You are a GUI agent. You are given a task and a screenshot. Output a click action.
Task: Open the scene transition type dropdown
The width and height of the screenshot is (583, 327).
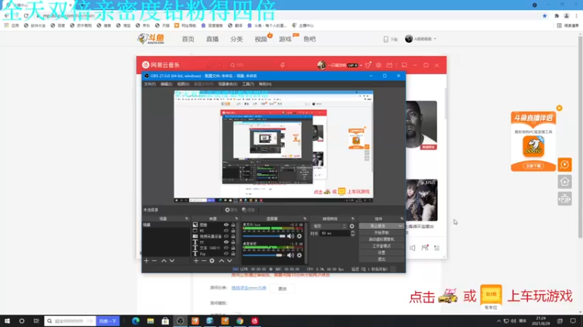(x=329, y=226)
